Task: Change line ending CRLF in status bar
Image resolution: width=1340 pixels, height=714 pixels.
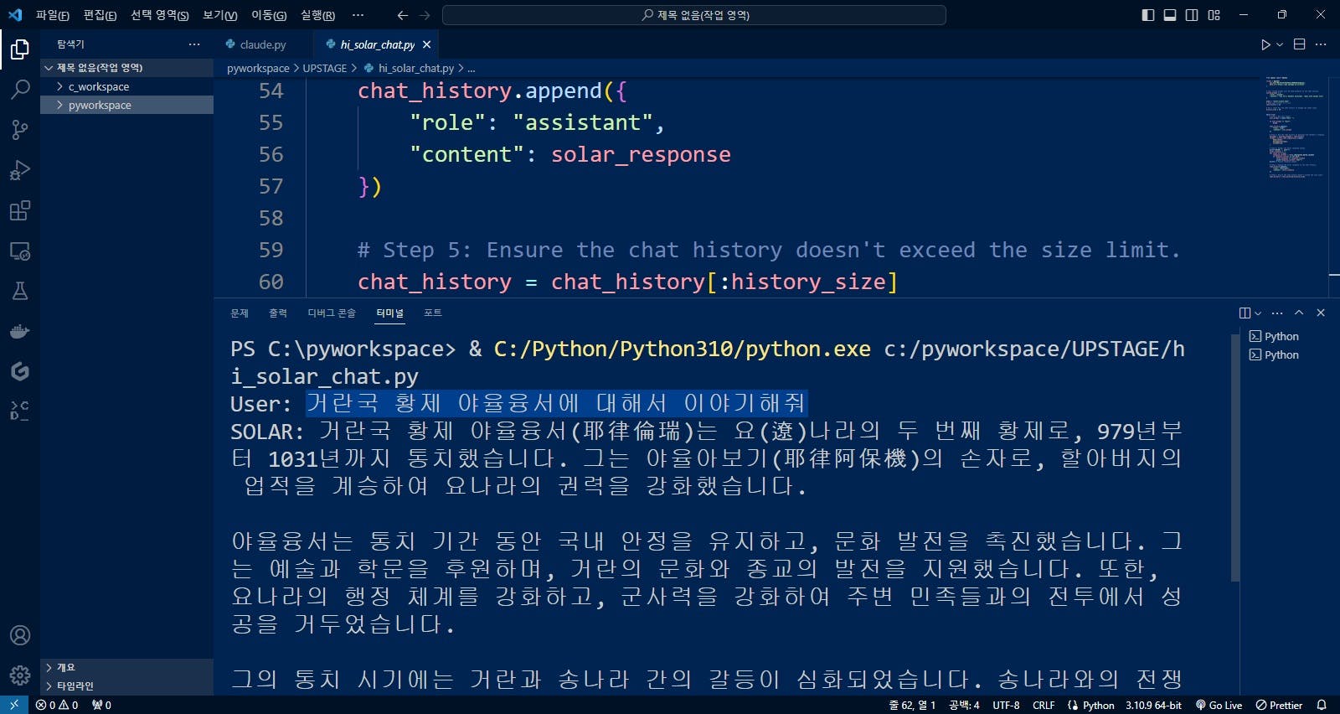Action: [1044, 705]
